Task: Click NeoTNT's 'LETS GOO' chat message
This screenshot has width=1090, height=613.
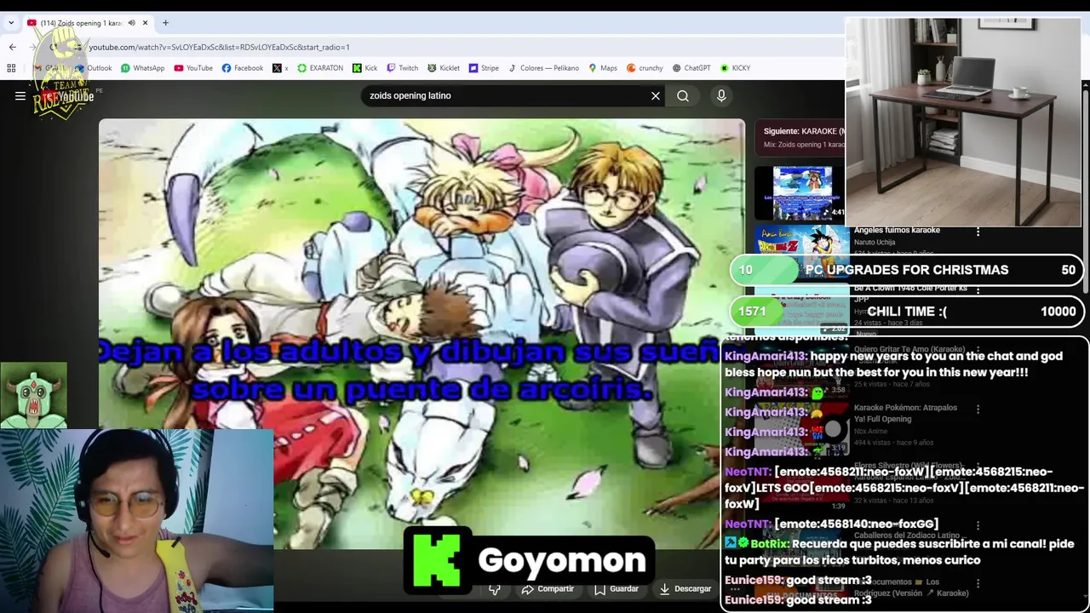Action: coord(904,488)
